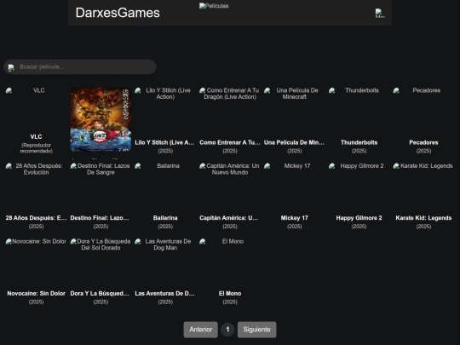Open the VLC recommended player card
The width and height of the screenshot is (460, 345).
point(36,121)
